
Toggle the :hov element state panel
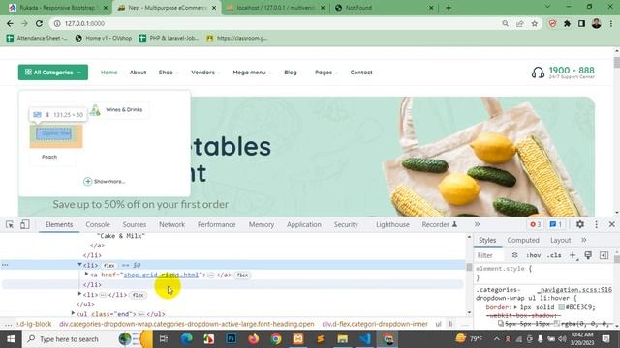coord(534,255)
